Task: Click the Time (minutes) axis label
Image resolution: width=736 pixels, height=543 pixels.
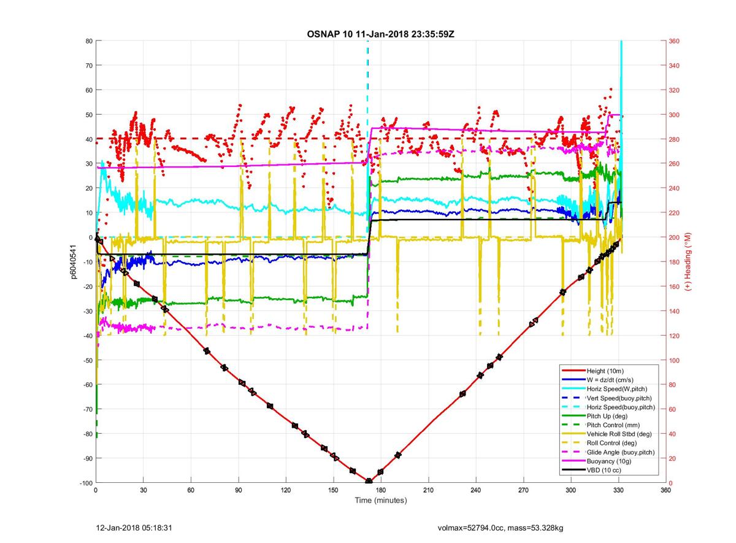Action: click(x=381, y=501)
